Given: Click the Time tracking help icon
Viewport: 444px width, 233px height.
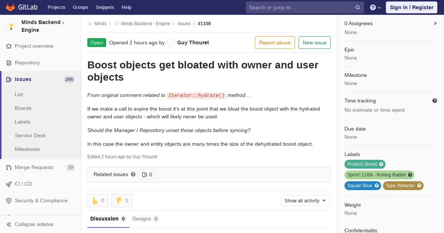Looking at the screenshot, I should point(435,101).
